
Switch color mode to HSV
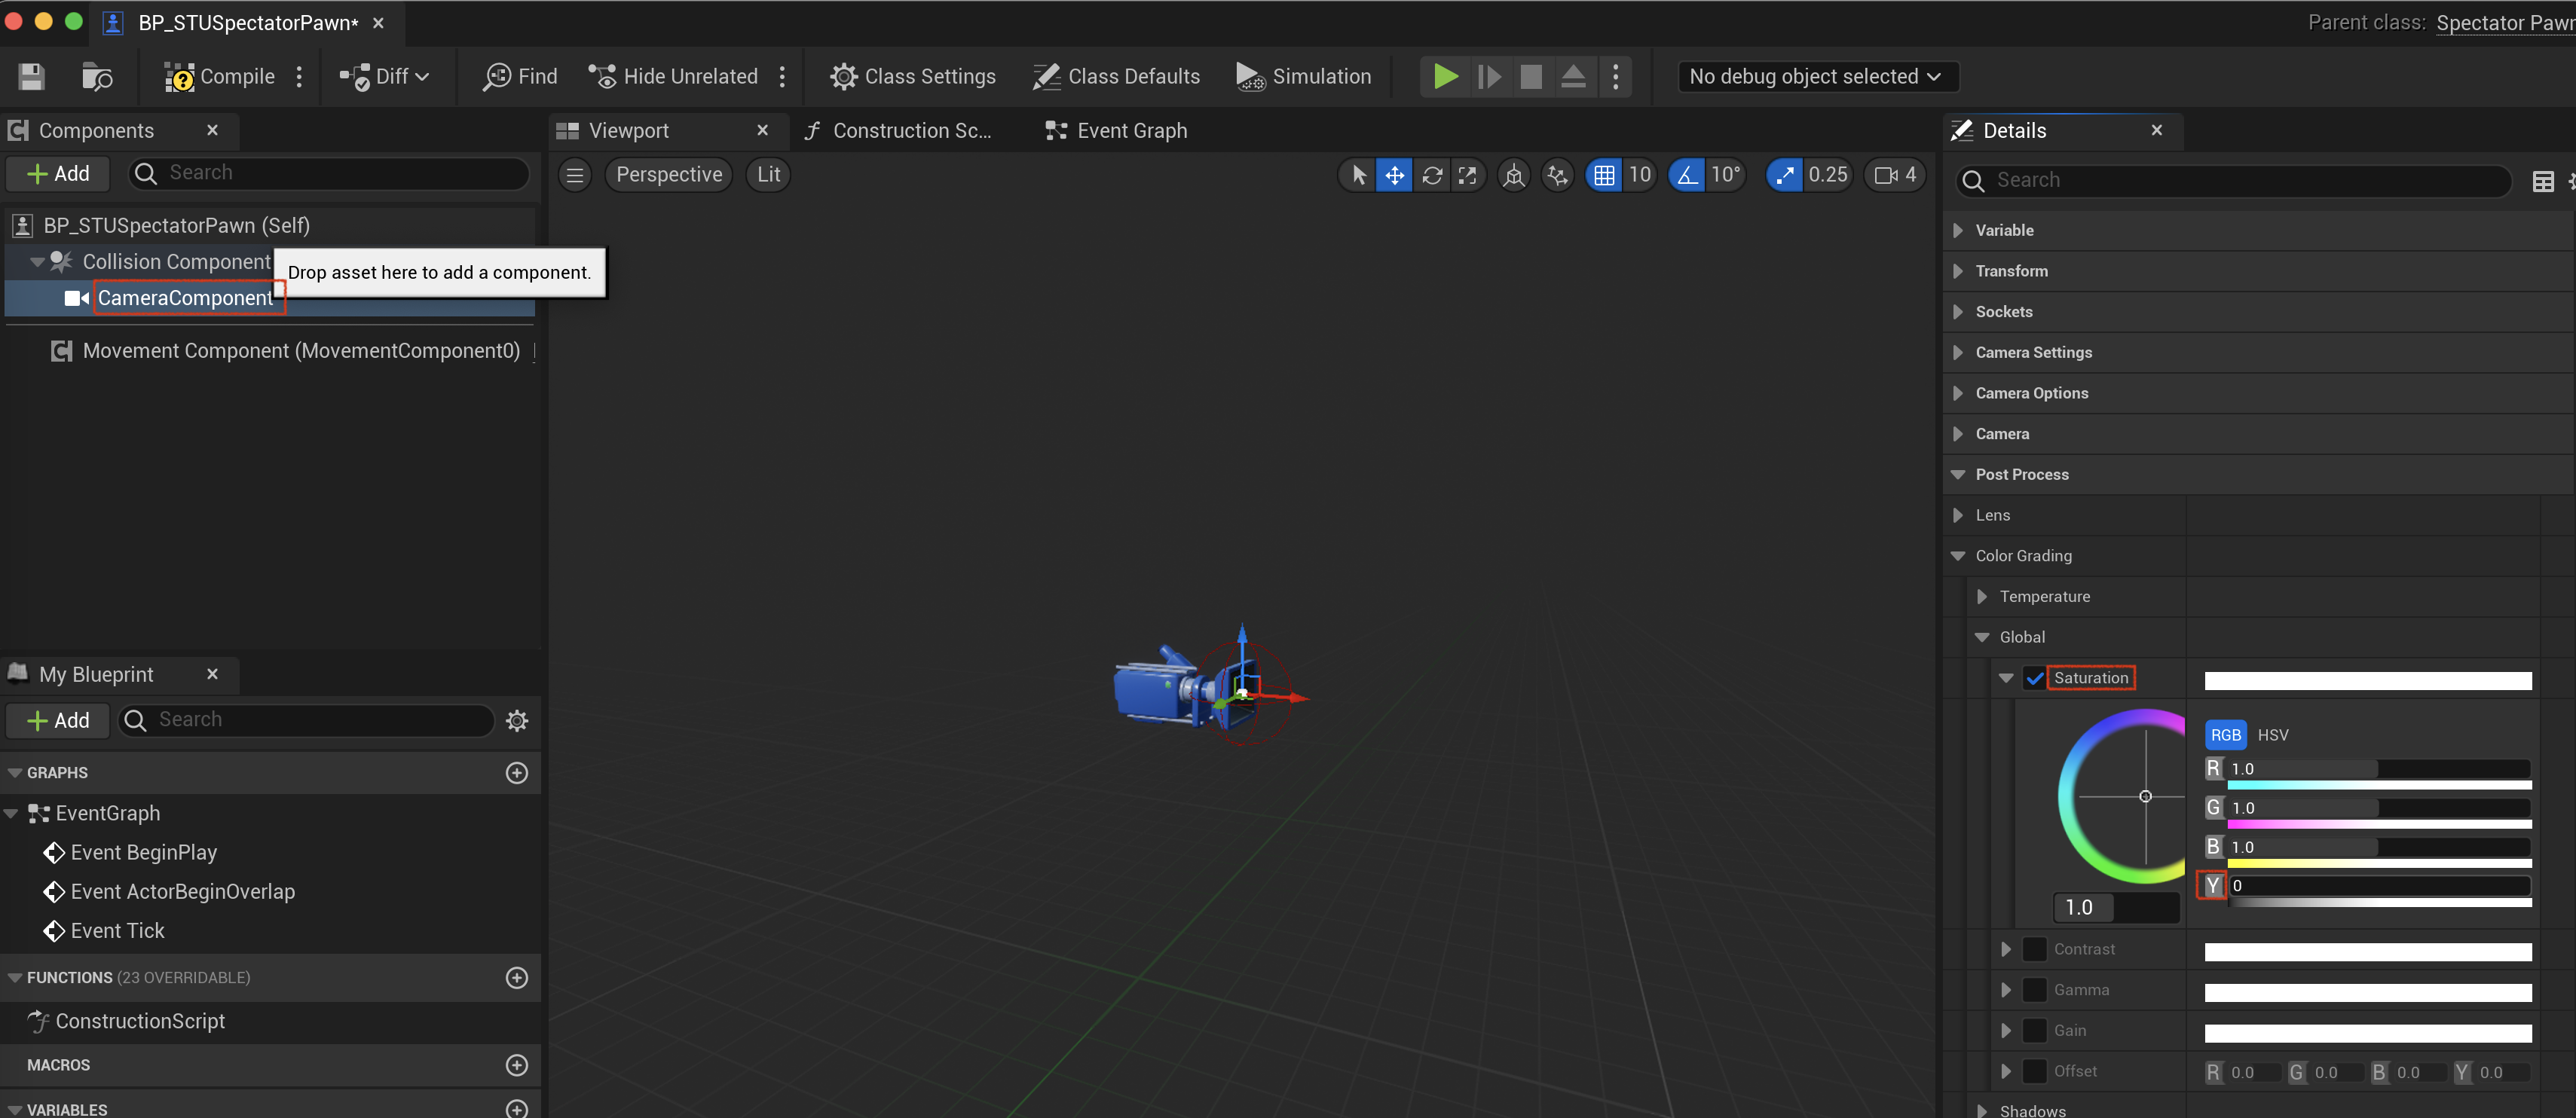point(2272,735)
